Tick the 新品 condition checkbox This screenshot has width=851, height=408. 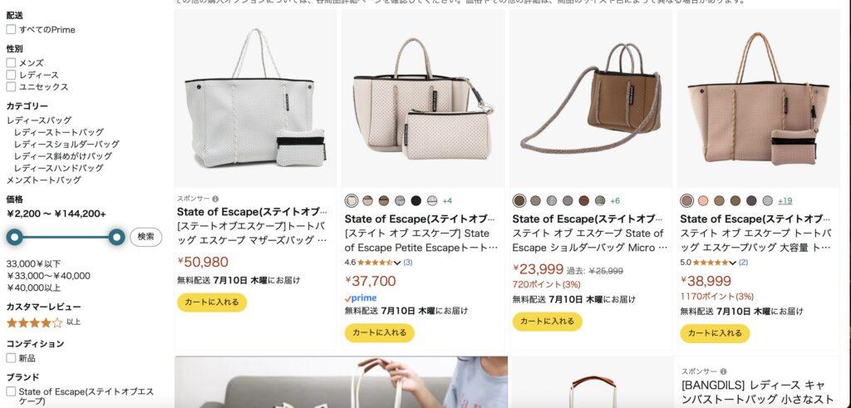tap(11, 358)
